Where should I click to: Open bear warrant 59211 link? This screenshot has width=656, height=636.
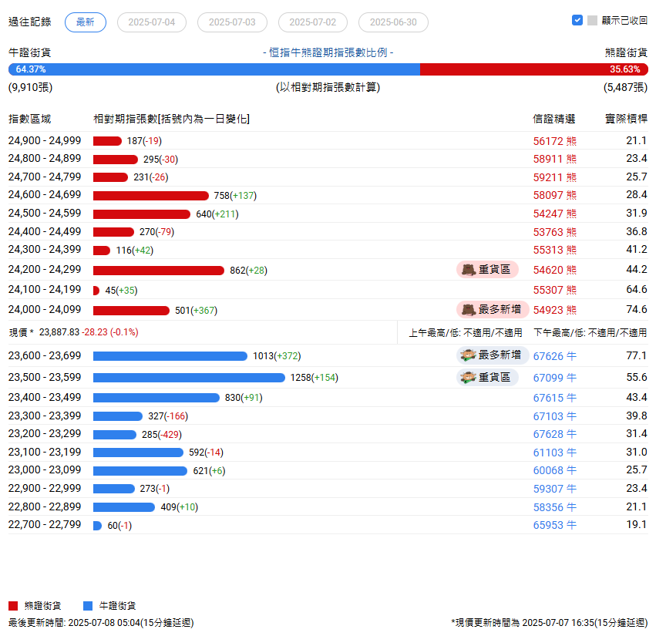pyautogui.click(x=554, y=177)
